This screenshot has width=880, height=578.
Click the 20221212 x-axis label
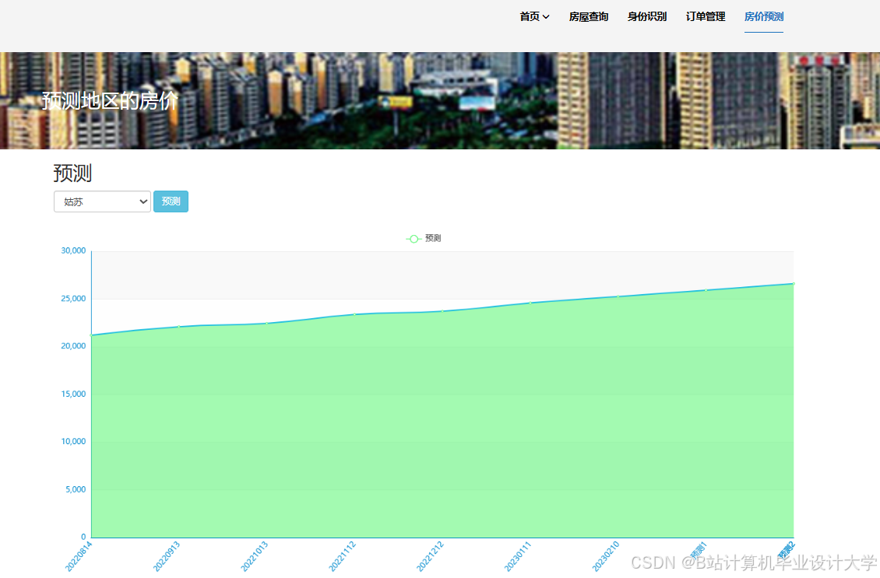coord(430,556)
